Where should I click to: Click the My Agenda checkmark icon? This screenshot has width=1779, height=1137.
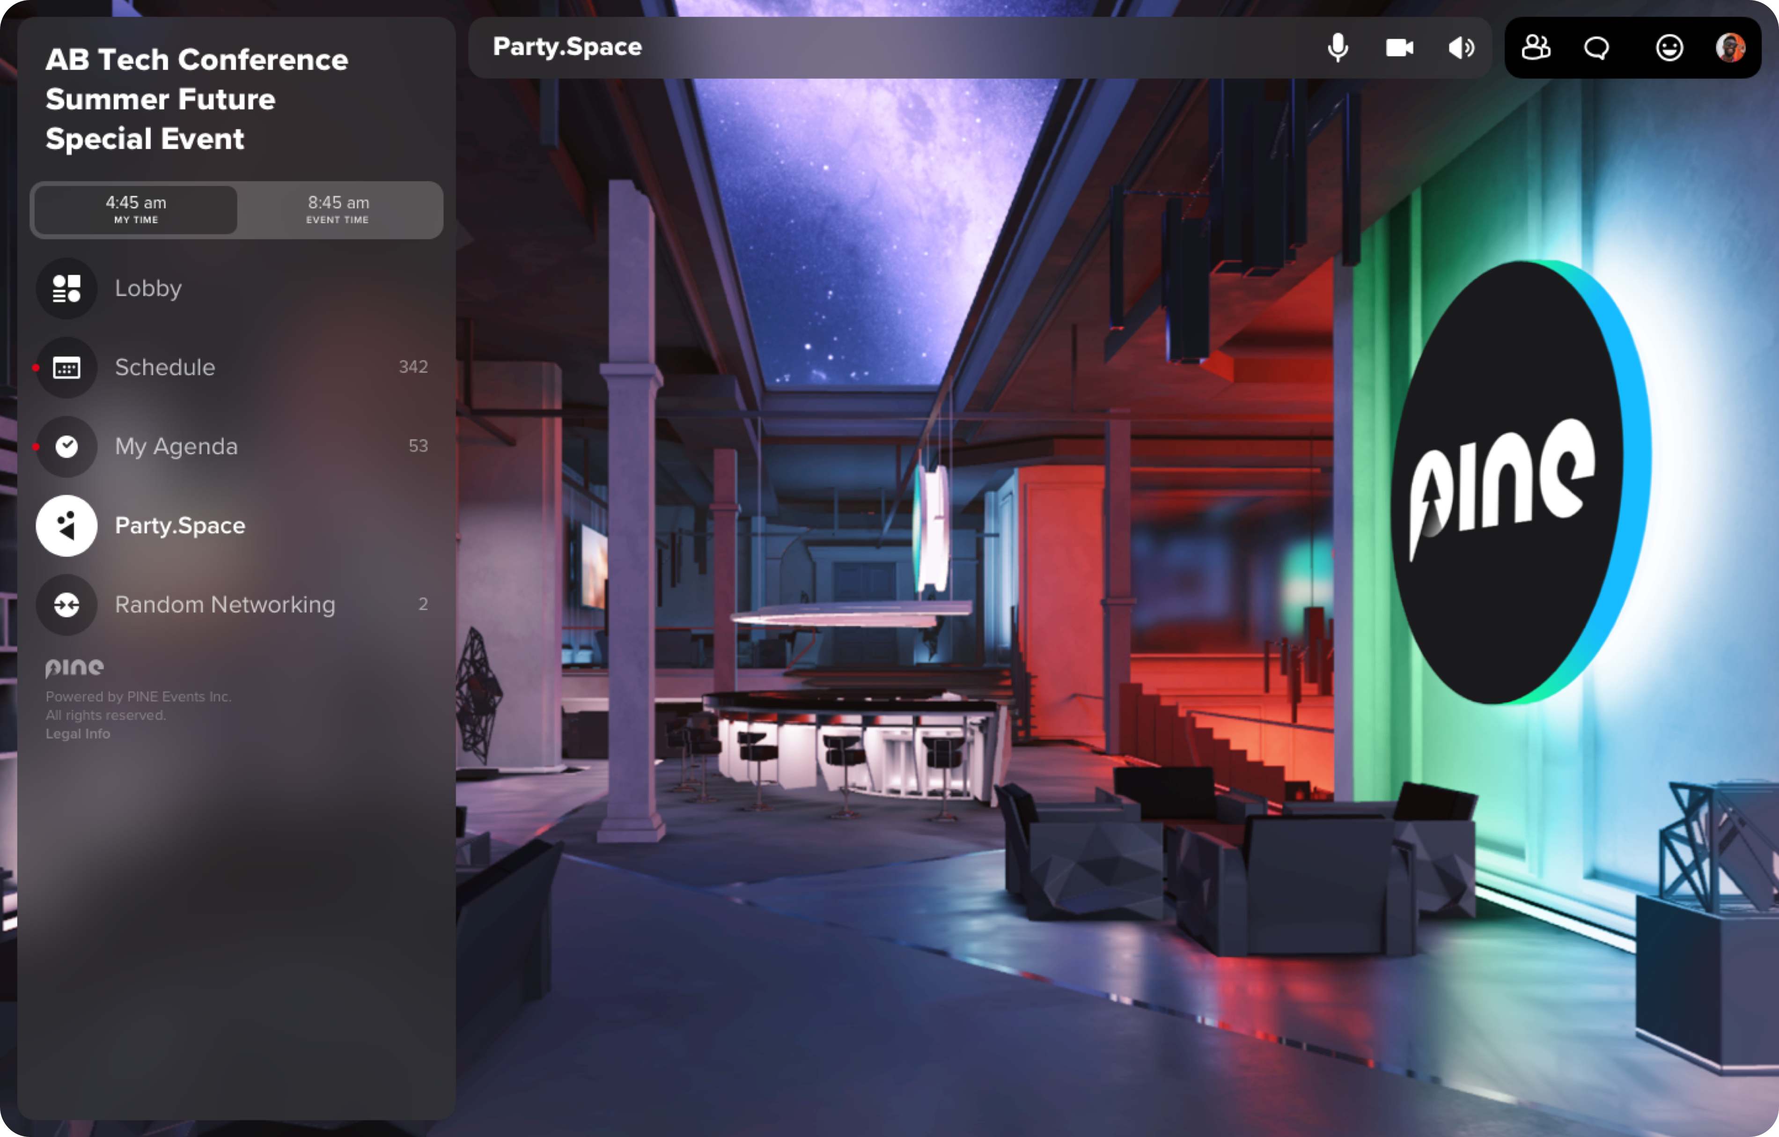(66, 446)
